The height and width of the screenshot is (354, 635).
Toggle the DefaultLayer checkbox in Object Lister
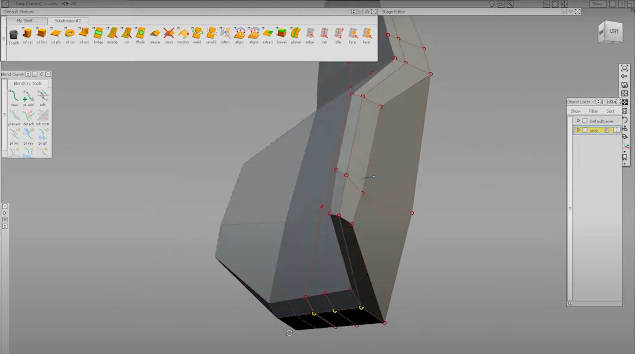(585, 121)
